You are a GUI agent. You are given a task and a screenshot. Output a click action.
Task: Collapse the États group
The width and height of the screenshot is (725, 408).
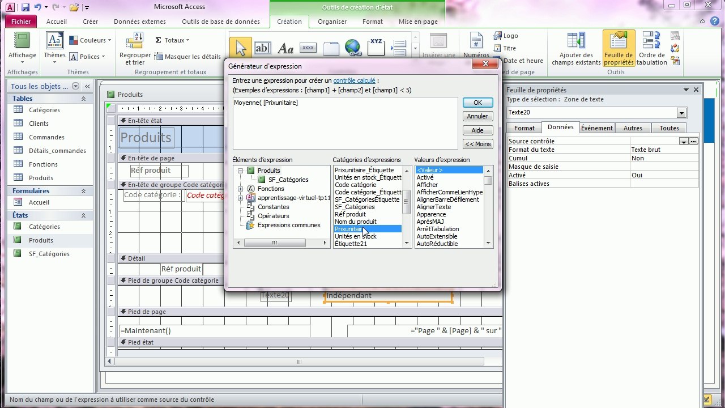(x=83, y=215)
